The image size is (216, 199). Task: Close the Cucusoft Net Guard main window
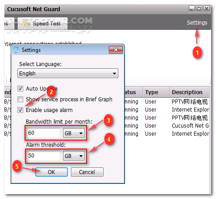pyautogui.click(x=207, y=8)
